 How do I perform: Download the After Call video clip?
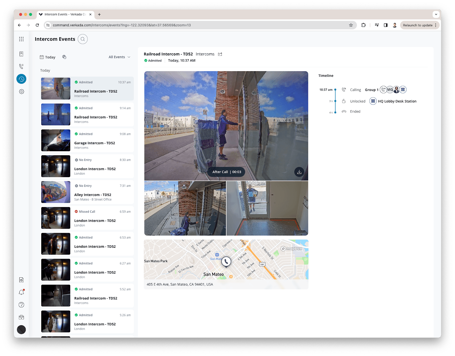click(299, 172)
